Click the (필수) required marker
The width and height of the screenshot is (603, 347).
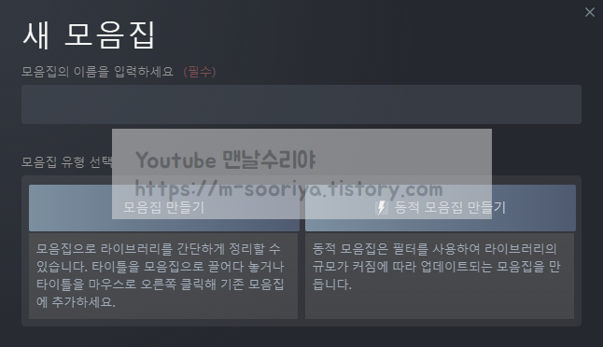tap(200, 72)
